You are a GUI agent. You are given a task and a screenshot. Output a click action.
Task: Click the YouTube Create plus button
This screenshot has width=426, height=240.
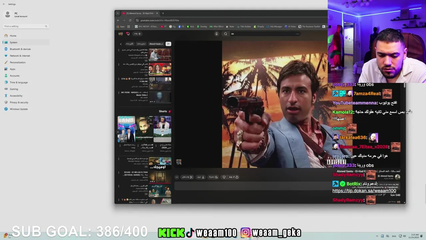tap(137, 34)
